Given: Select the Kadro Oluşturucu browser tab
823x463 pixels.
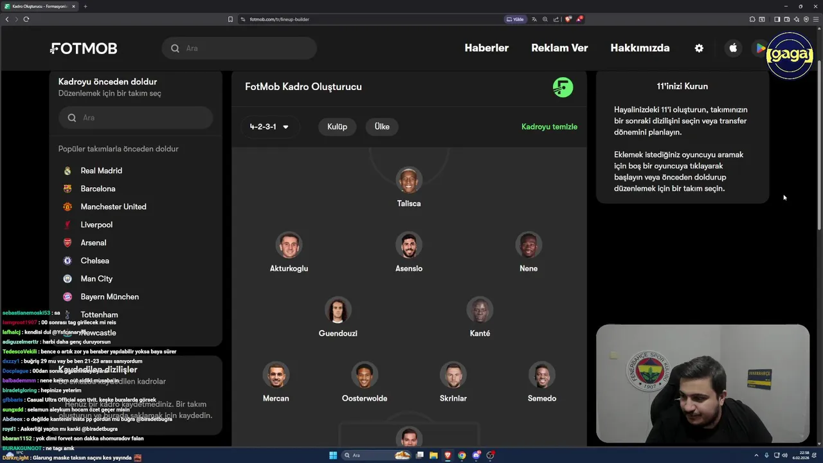Looking at the screenshot, I should [x=40, y=6].
